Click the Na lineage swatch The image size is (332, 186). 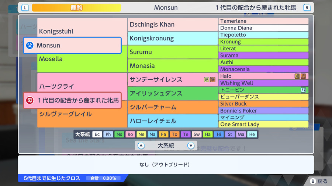pyautogui.click(x=152, y=134)
